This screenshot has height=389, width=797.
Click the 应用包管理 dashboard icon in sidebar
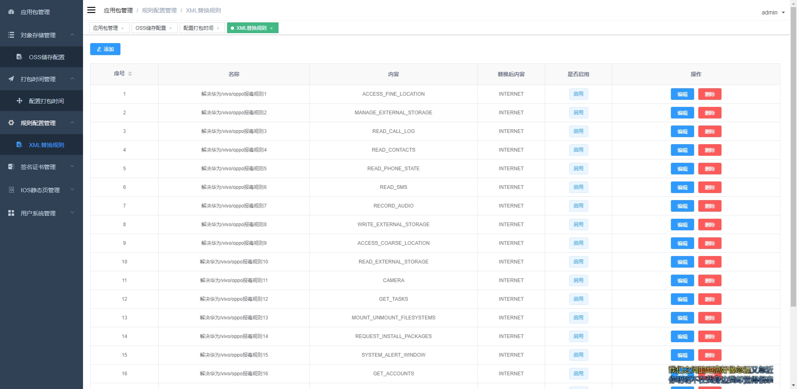(11, 12)
